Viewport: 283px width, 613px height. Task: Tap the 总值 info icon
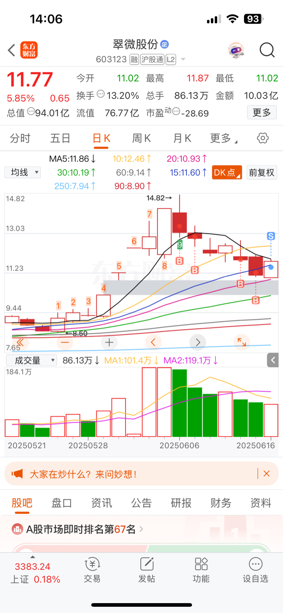(31, 111)
